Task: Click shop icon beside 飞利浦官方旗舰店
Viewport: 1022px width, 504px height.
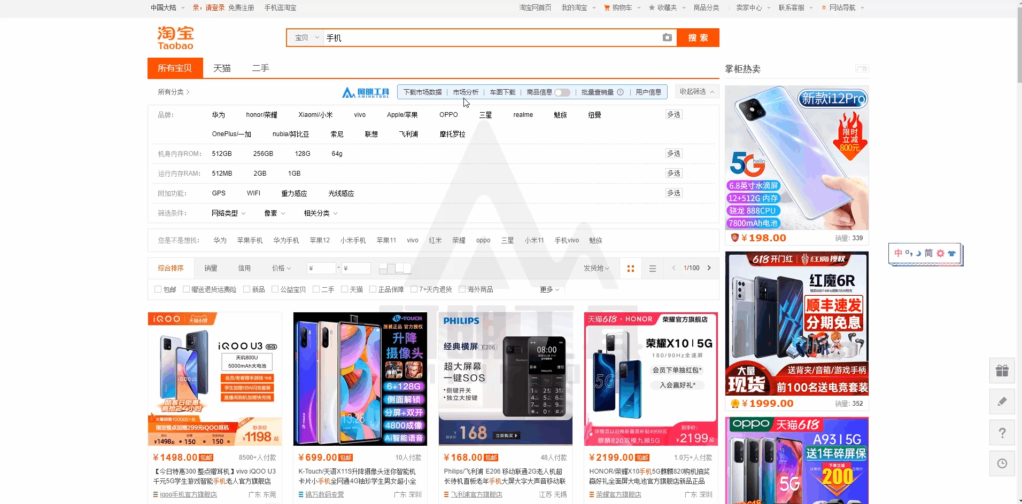Action: (x=446, y=494)
